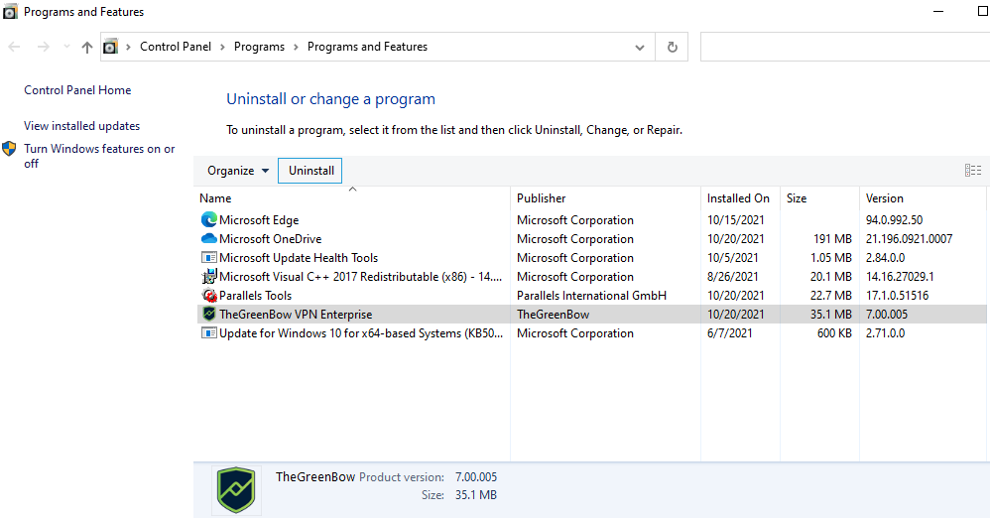Click TheGreenBow VPN Enterprise shield icon in list

pyautogui.click(x=208, y=315)
